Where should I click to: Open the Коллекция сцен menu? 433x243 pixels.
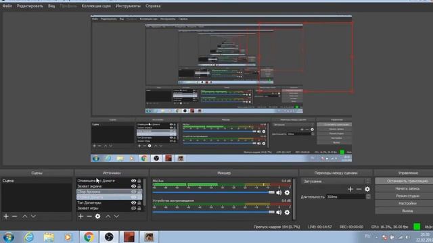[96, 6]
